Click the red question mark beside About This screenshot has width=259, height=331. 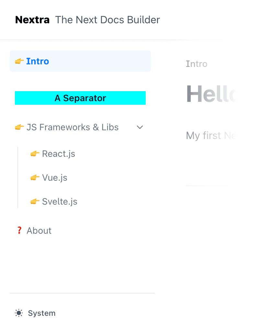[x=19, y=230]
